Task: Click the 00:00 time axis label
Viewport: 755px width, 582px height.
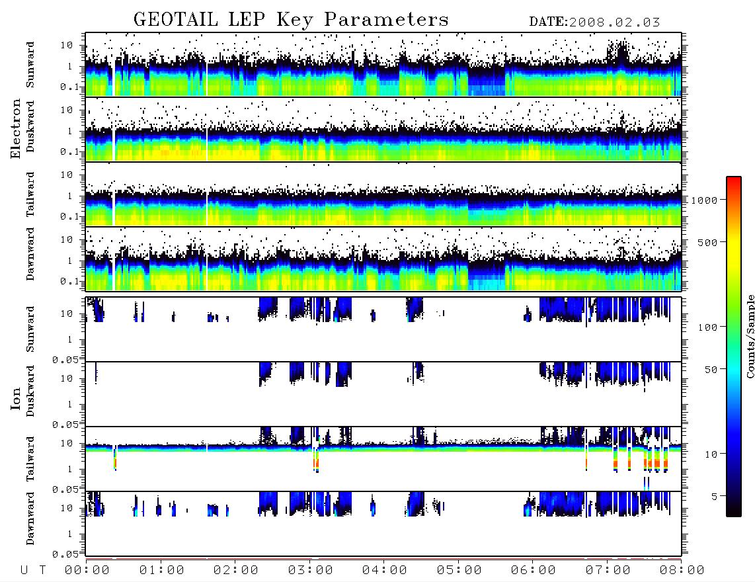Action: tap(87, 571)
